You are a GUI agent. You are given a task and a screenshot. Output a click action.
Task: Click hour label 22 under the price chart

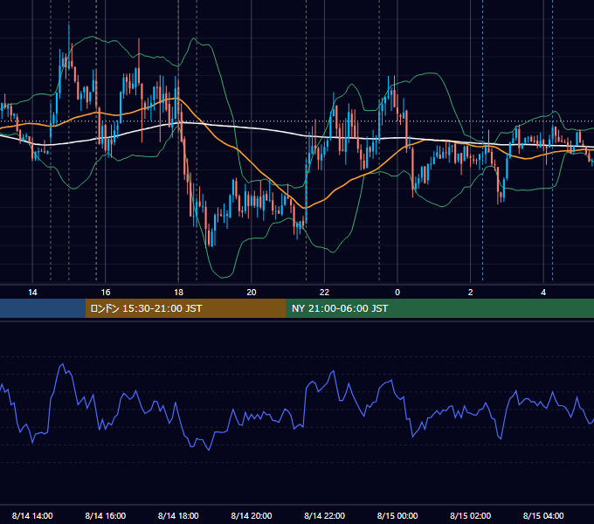324,292
